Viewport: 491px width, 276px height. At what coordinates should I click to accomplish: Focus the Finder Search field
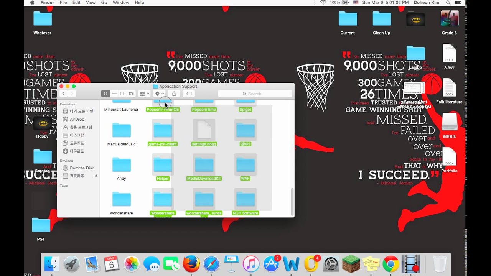pyautogui.click(x=255, y=94)
